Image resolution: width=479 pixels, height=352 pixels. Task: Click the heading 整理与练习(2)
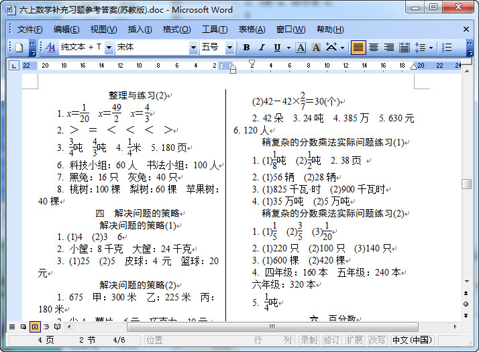coord(138,96)
